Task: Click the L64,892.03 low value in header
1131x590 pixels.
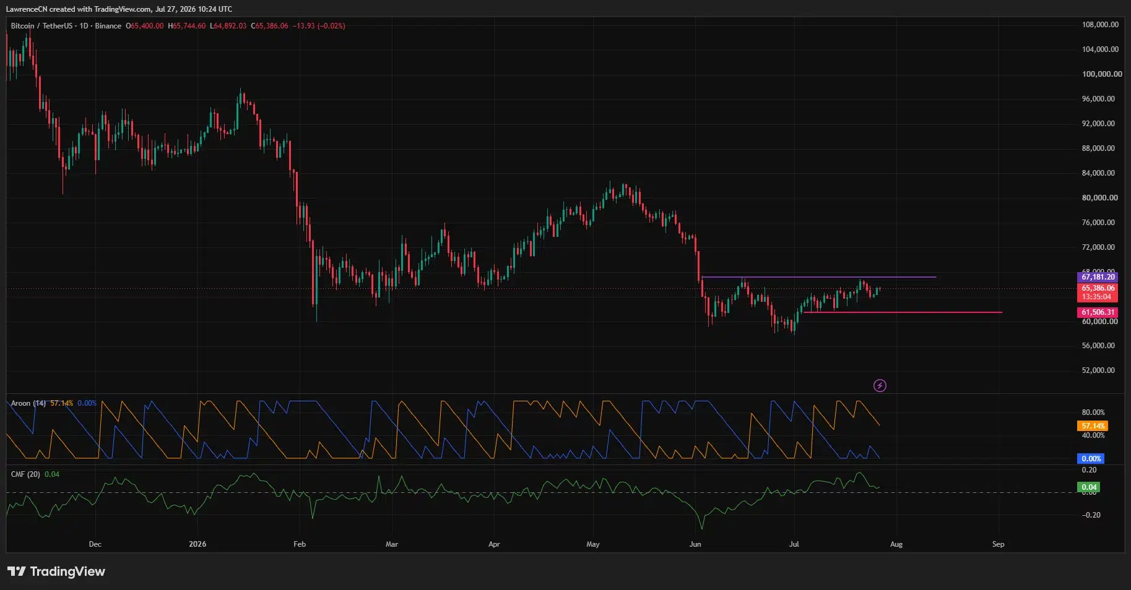Action: (x=228, y=26)
